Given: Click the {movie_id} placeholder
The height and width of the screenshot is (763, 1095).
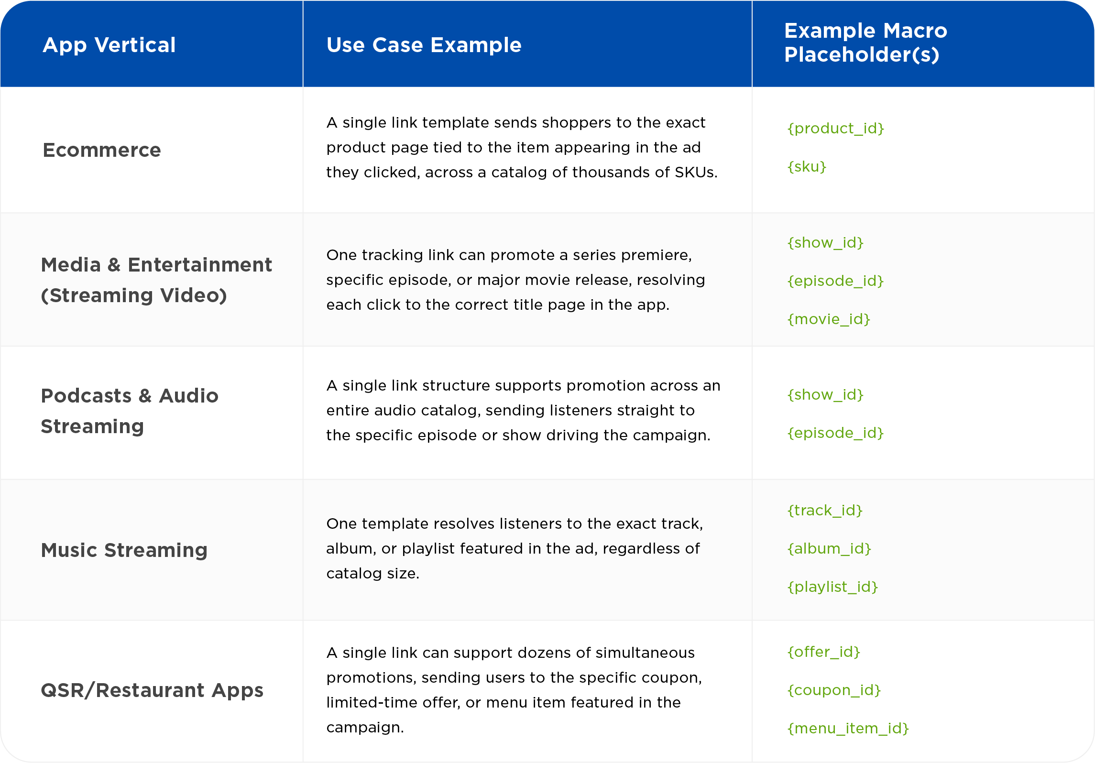Looking at the screenshot, I should point(829,319).
